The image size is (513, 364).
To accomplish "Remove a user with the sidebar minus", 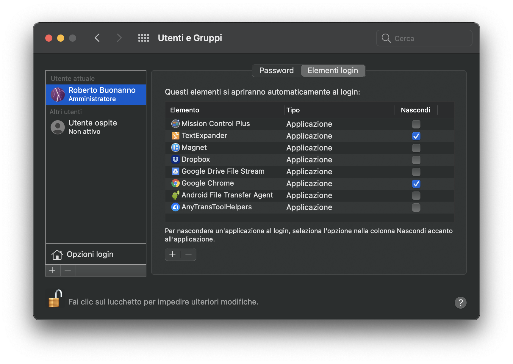I will [68, 270].
